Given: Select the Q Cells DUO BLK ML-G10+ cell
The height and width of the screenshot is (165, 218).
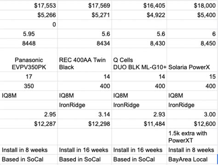Looking at the screenshot, I should 139,60.
